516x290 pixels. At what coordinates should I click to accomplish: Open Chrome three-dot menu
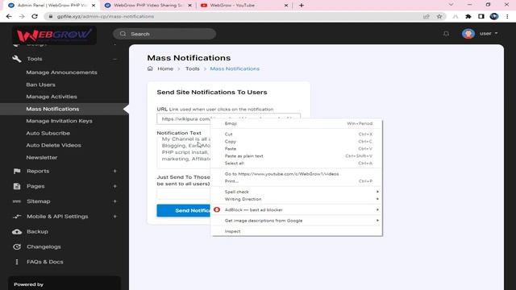[507, 16]
